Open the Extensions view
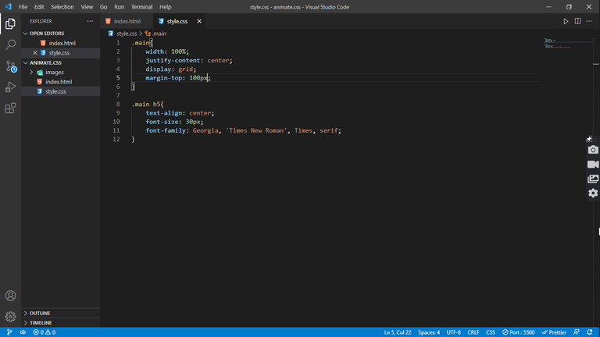The height and width of the screenshot is (337, 600). click(10, 108)
